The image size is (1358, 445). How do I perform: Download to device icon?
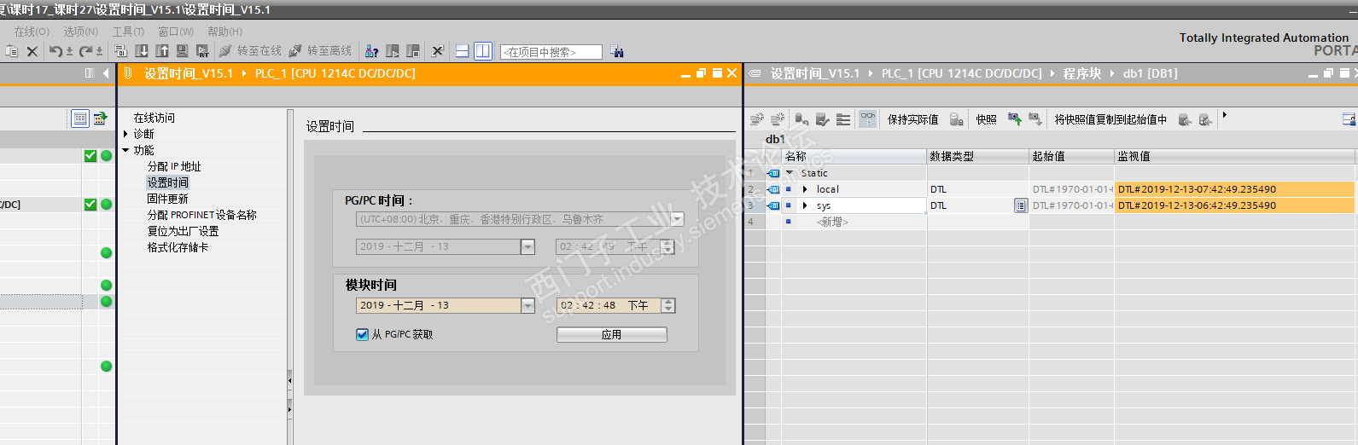point(142,51)
